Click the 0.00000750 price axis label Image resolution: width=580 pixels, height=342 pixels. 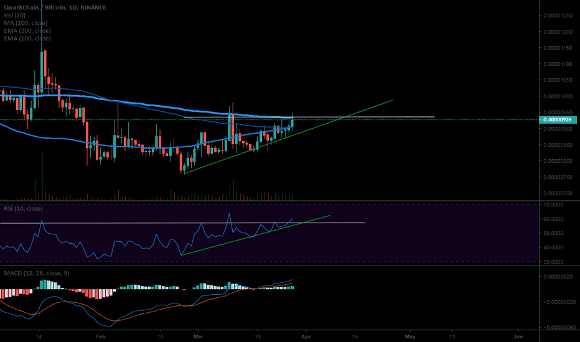(x=558, y=177)
